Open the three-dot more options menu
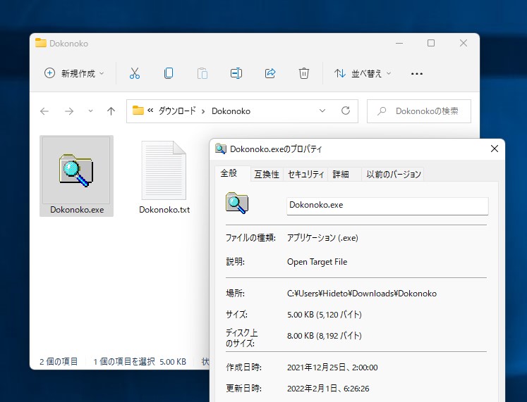 coord(417,74)
